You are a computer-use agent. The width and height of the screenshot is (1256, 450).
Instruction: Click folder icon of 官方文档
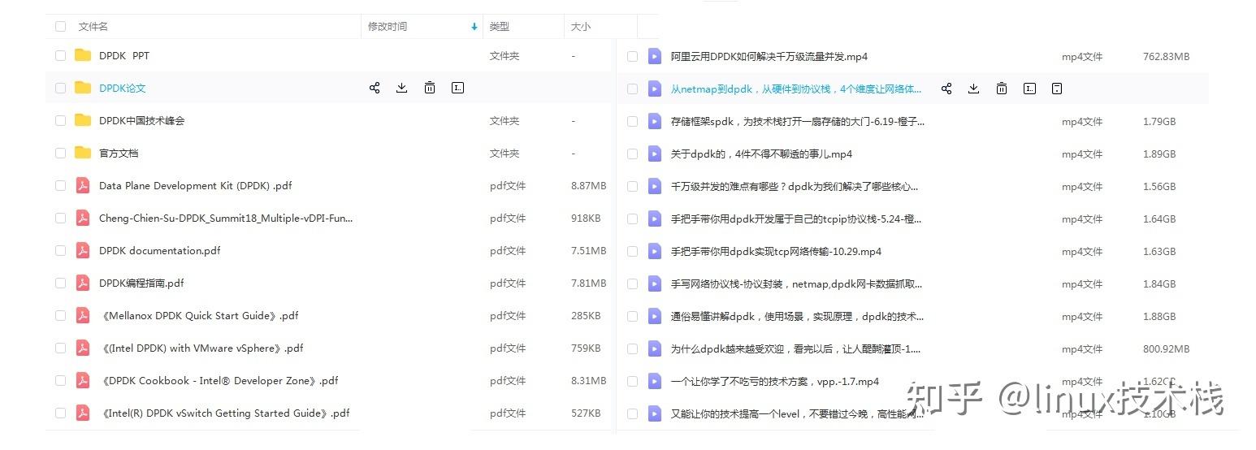(x=83, y=153)
